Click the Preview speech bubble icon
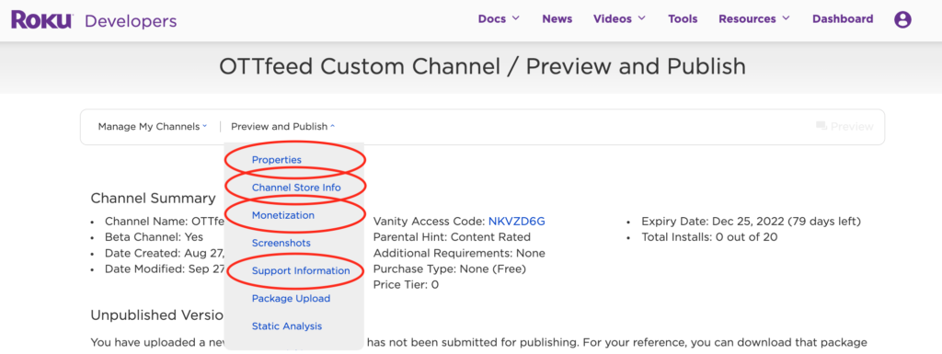 coord(821,126)
